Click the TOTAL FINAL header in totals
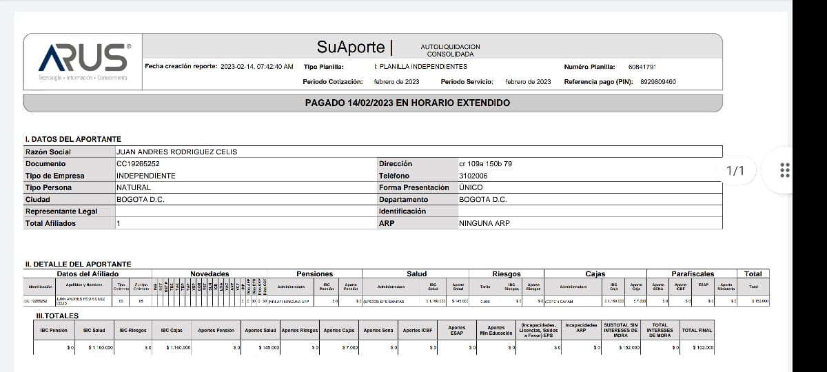This screenshot has width=827, height=372. tap(697, 331)
